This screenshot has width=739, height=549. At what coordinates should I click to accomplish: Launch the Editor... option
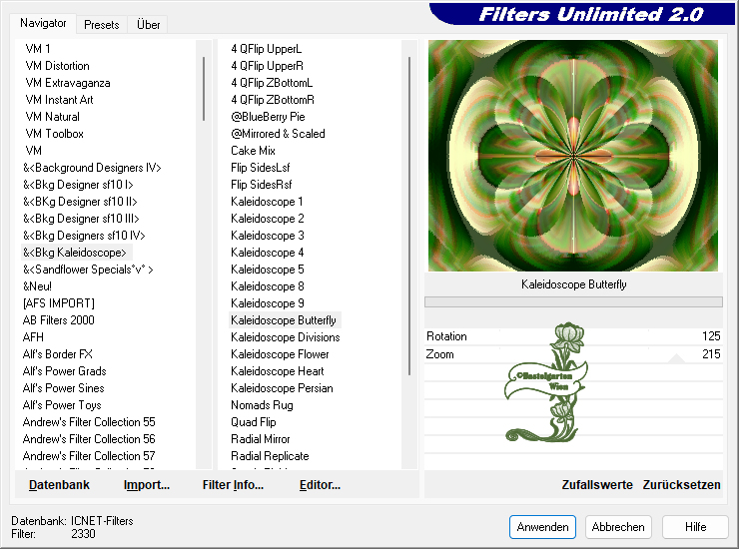(x=320, y=485)
